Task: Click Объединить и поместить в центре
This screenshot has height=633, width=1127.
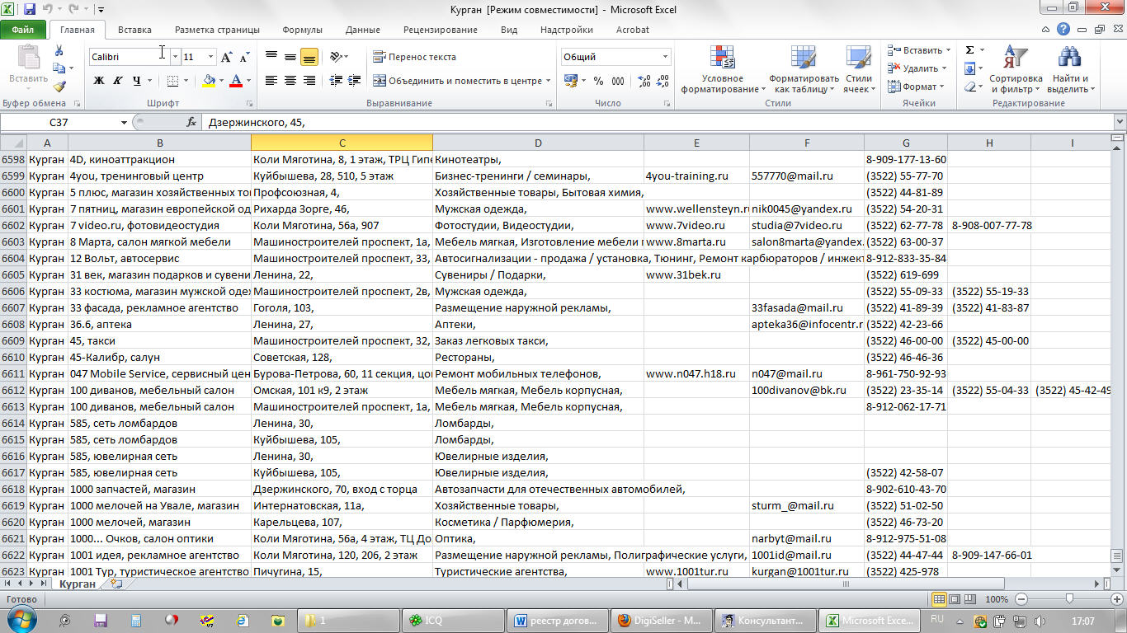Action: (x=458, y=81)
